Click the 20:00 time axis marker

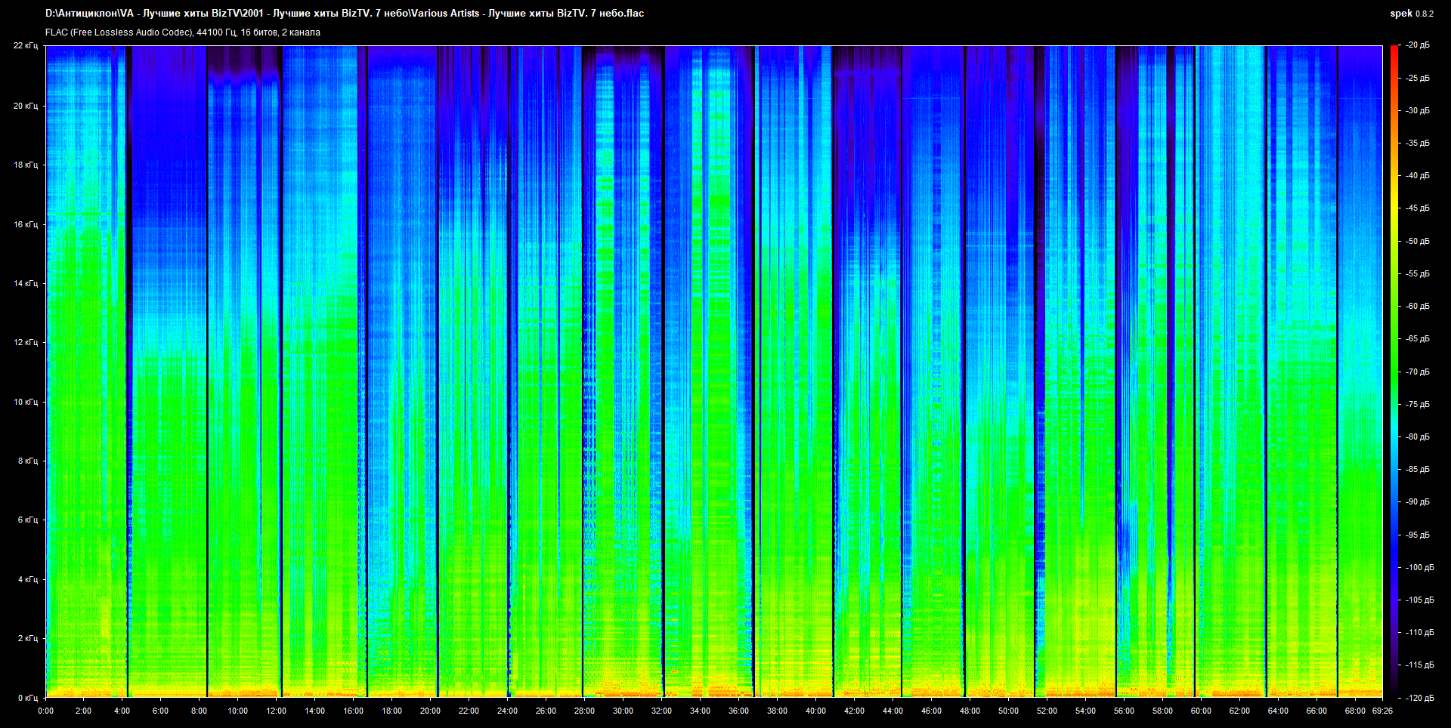tap(430, 711)
